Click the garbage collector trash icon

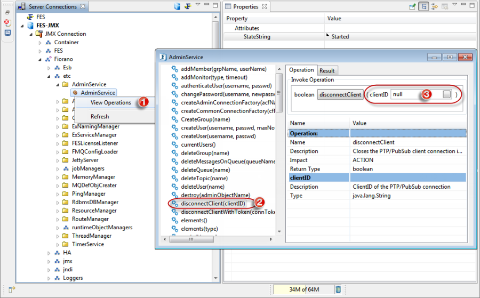click(338, 289)
